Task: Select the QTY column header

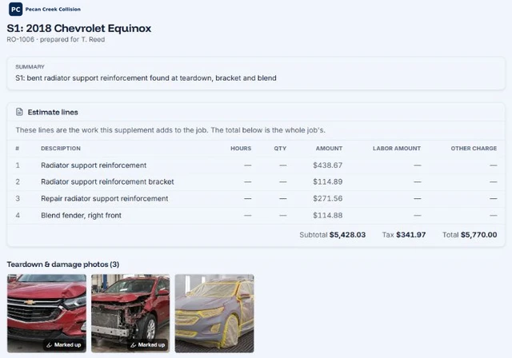Action: coord(280,149)
